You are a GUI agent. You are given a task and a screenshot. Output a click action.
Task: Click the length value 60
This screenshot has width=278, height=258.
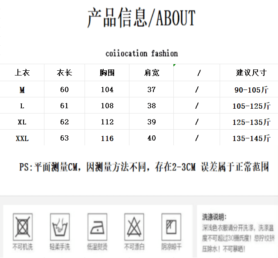(x=64, y=89)
